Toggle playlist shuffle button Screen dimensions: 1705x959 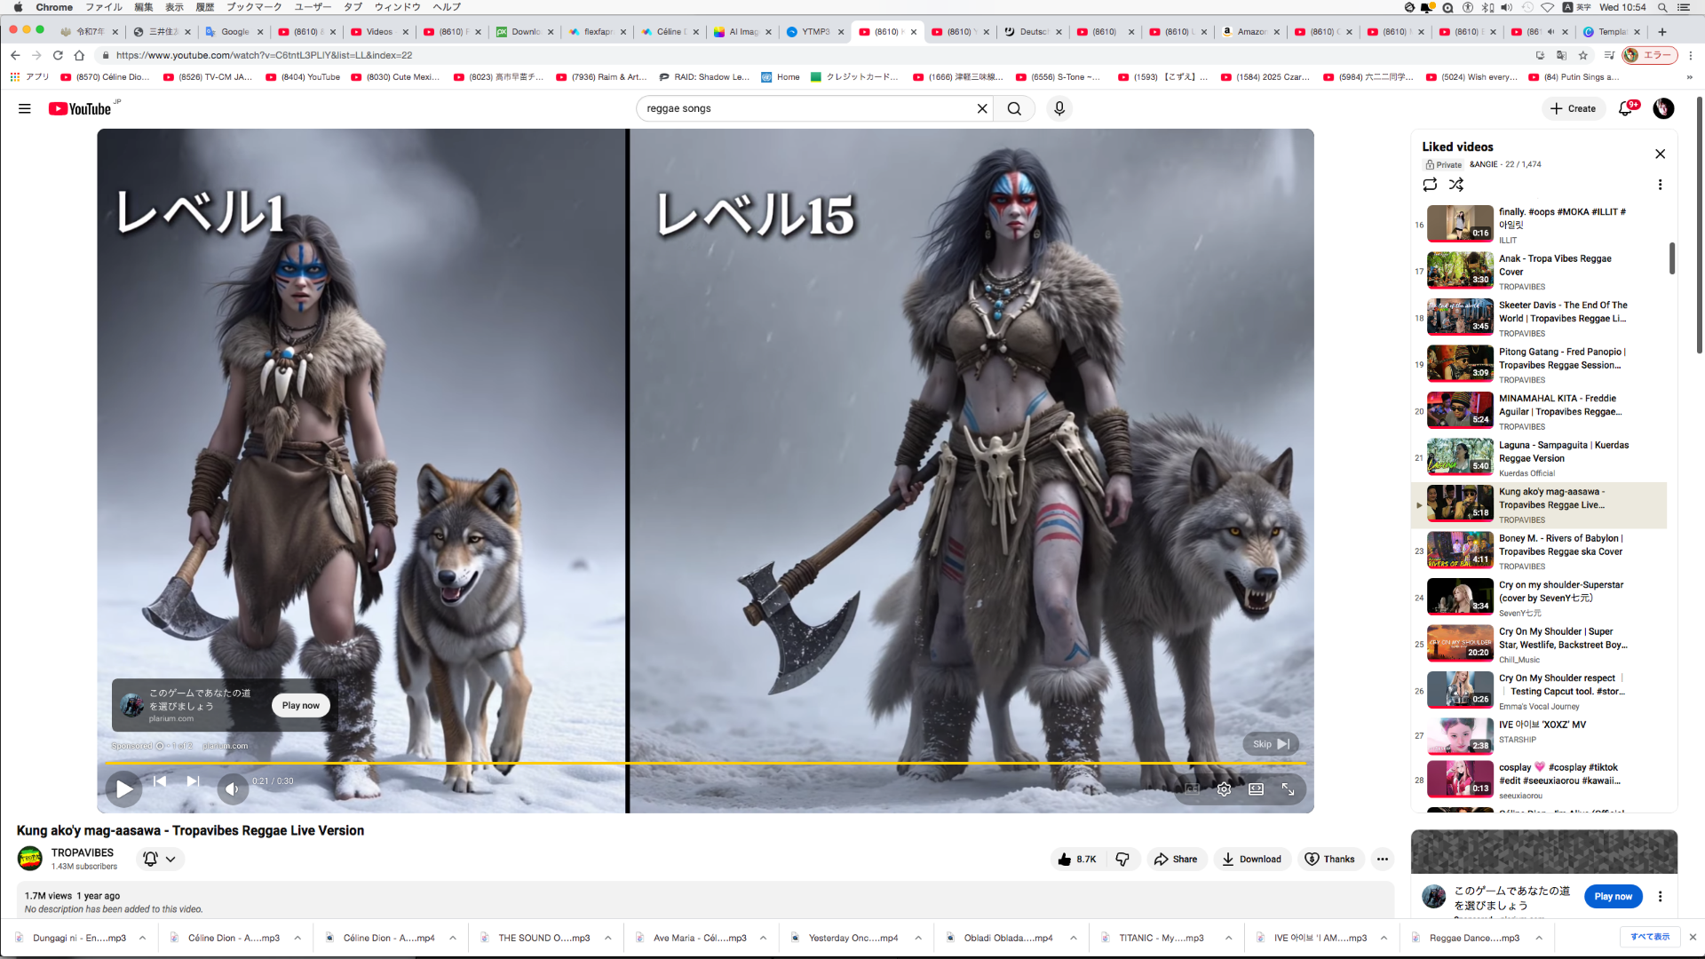1456,185
